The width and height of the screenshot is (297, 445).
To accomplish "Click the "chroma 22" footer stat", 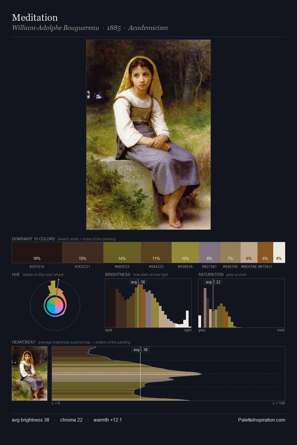I will [x=71, y=420].
